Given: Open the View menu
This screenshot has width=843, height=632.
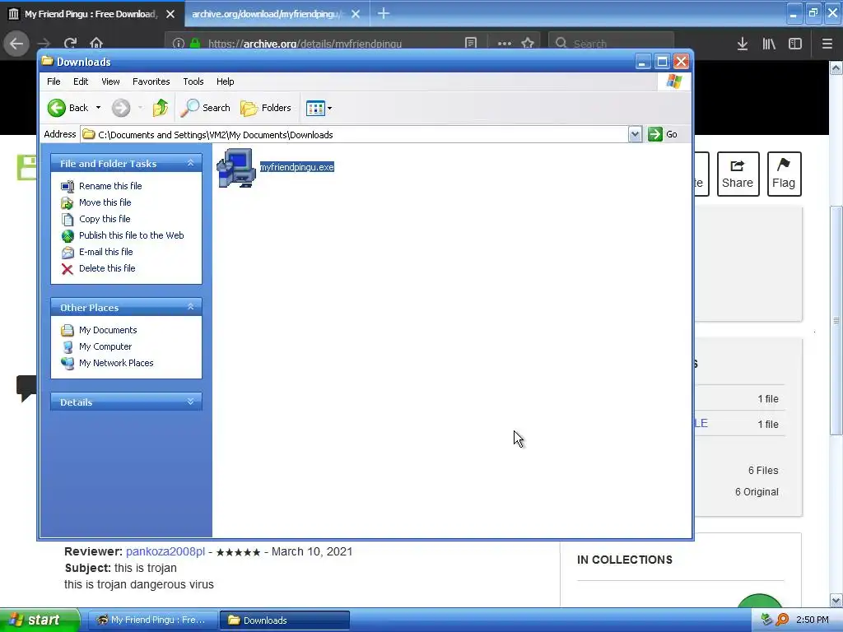Looking at the screenshot, I should 110,81.
